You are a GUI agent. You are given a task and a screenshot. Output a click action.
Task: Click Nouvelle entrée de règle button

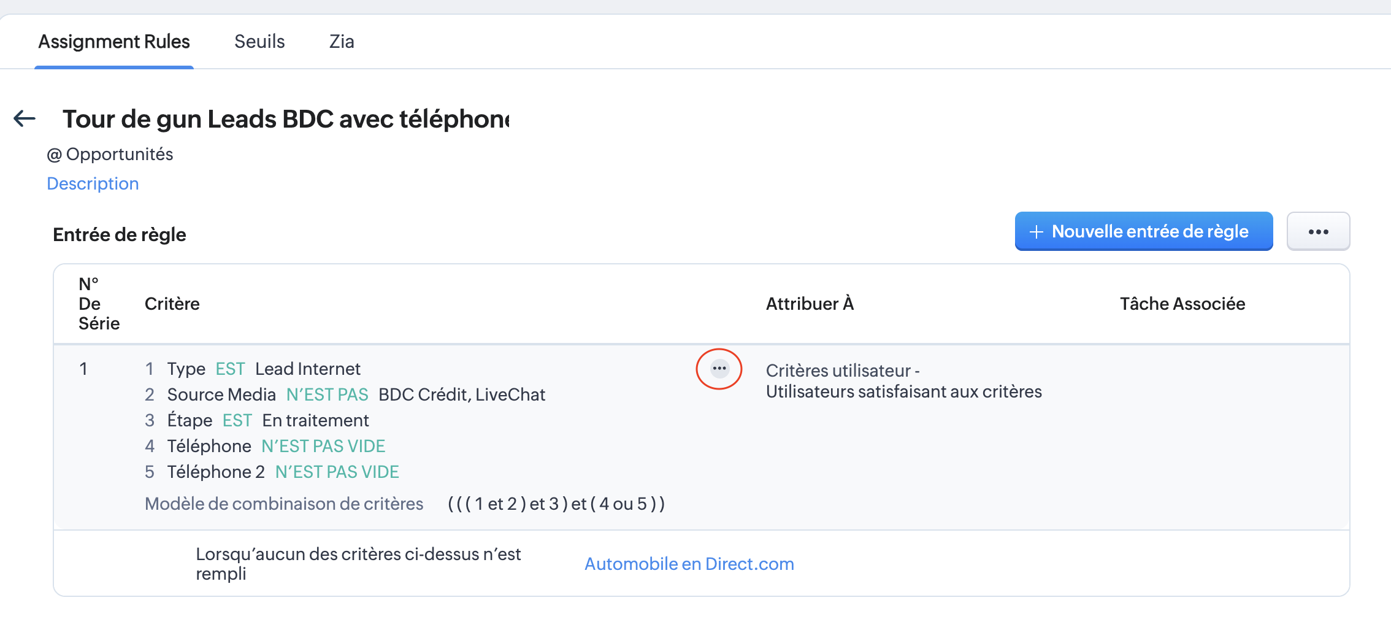click(1144, 231)
